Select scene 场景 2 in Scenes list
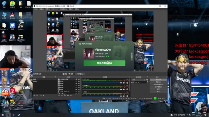Image resolution: width=209 pixels, height=117 pixels. pos(45,81)
